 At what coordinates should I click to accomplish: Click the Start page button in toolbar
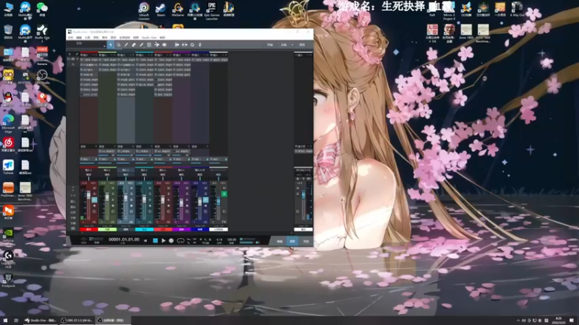pos(270,45)
